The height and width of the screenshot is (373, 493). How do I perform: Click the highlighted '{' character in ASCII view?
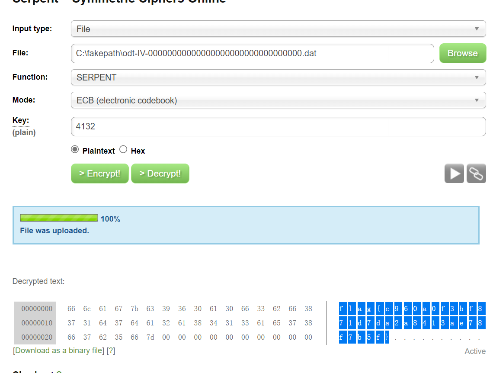point(378,309)
